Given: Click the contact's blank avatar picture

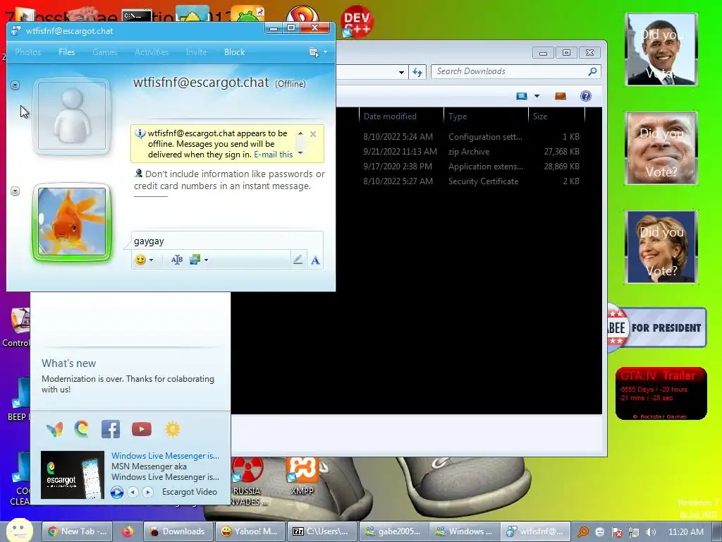Looking at the screenshot, I should pos(72,115).
